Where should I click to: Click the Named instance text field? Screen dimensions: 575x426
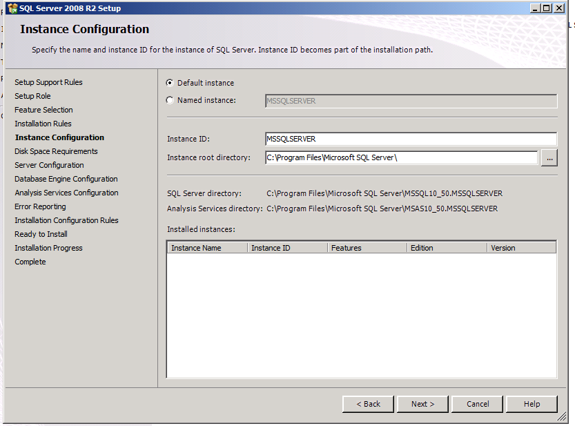coord(411,101)
